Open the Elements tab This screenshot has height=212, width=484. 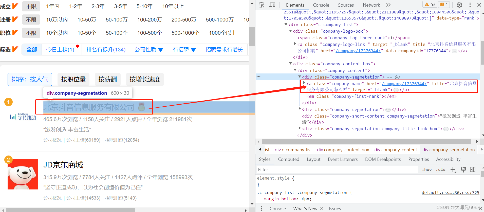(295, 5)
